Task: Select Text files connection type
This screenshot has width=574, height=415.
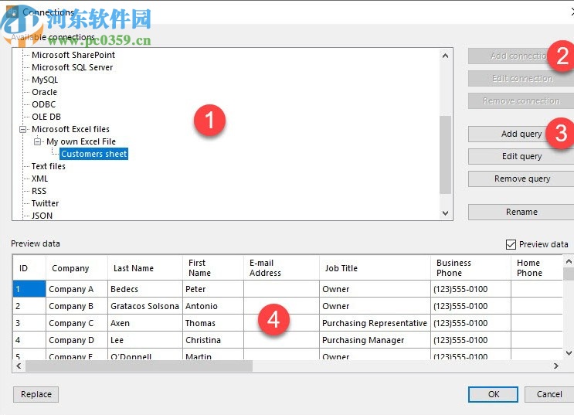Action: [x=49, y=166]
